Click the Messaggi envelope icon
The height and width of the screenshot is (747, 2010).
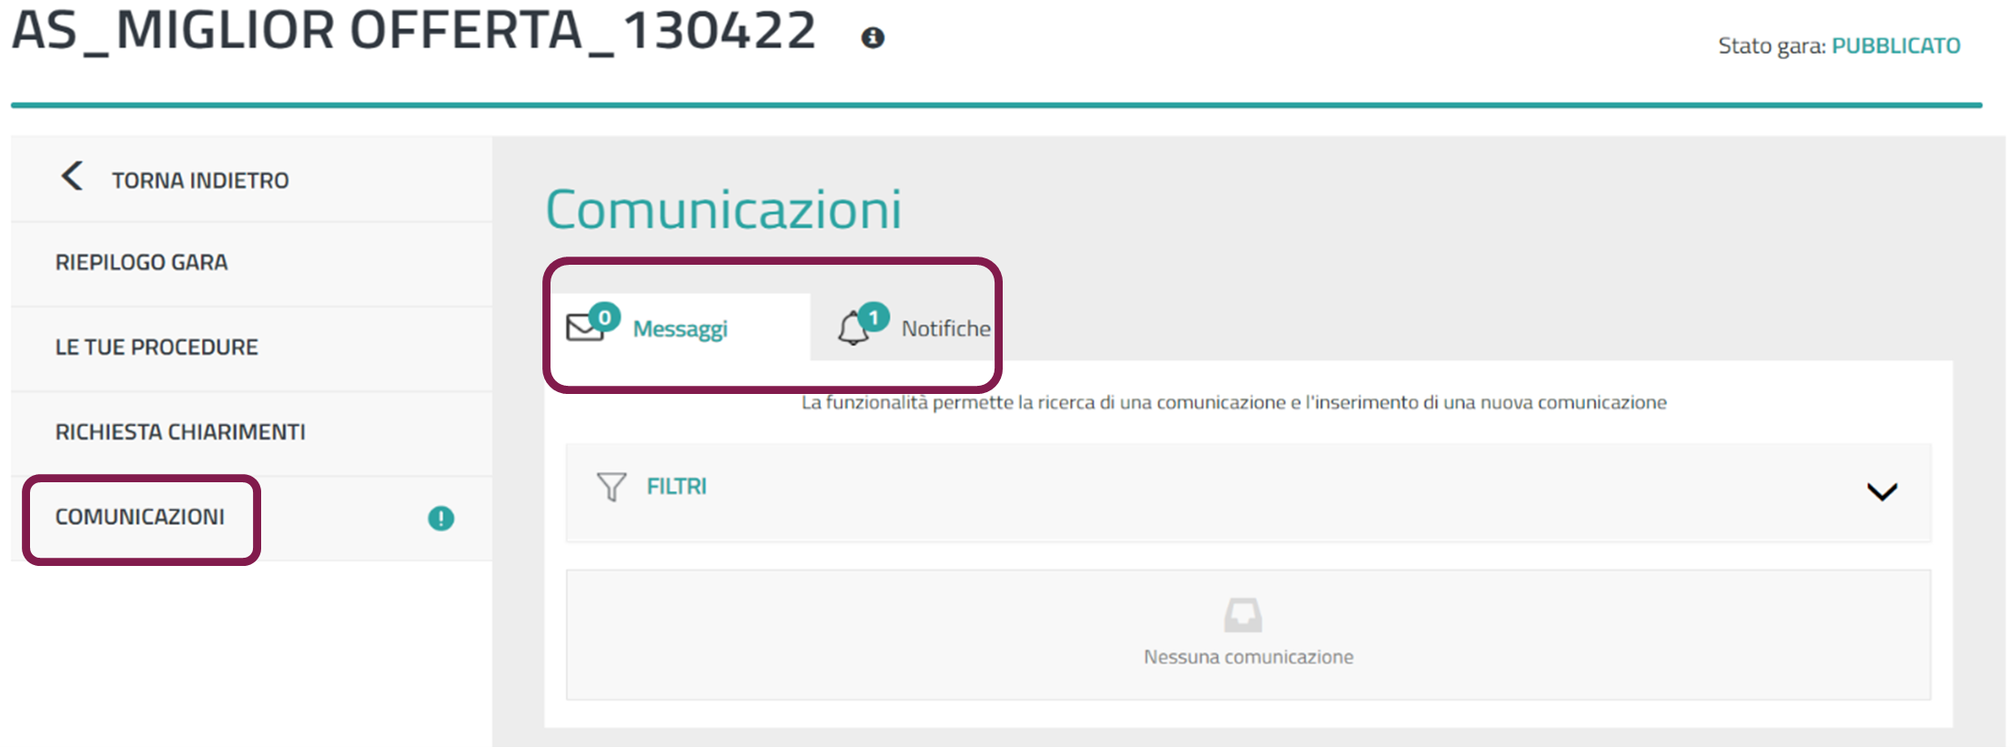[x=584, y=328]
